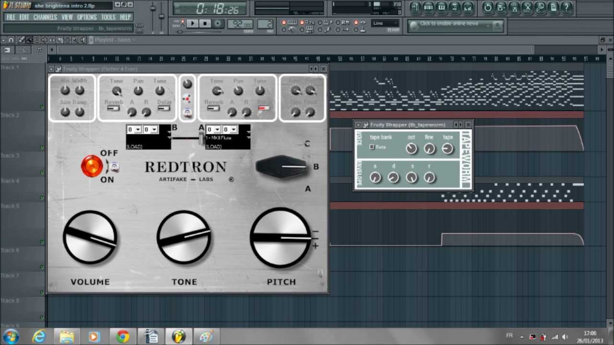Click the one-click audio recording magnifier icon
This screenshot has height=345, width=614.
point(540,7)
